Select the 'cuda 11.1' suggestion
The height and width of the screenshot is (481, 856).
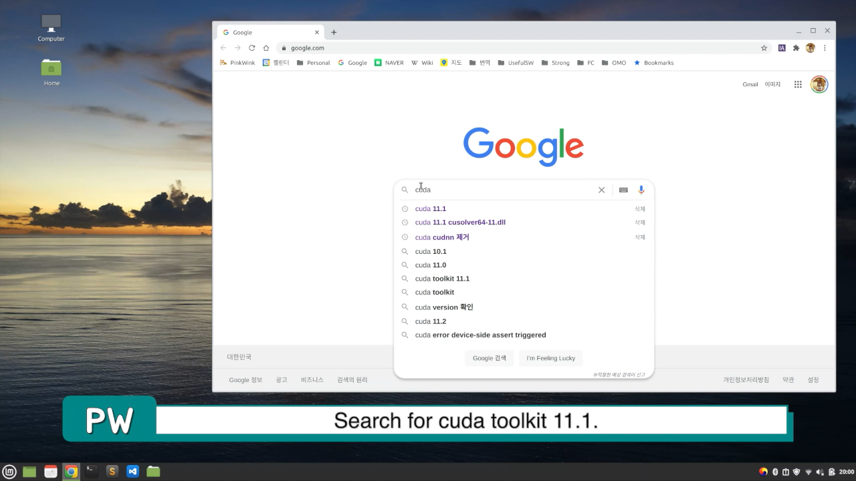[x=523, y=209]
